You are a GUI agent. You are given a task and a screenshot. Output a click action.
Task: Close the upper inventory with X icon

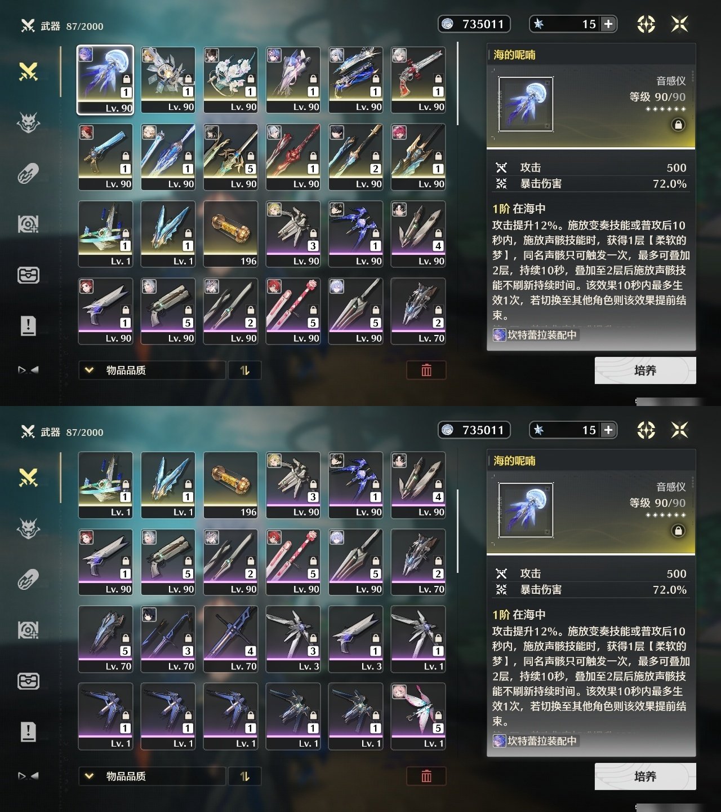tap(680, 24)
